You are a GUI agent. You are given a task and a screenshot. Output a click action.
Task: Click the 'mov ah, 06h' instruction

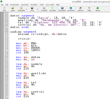point(26,43)
